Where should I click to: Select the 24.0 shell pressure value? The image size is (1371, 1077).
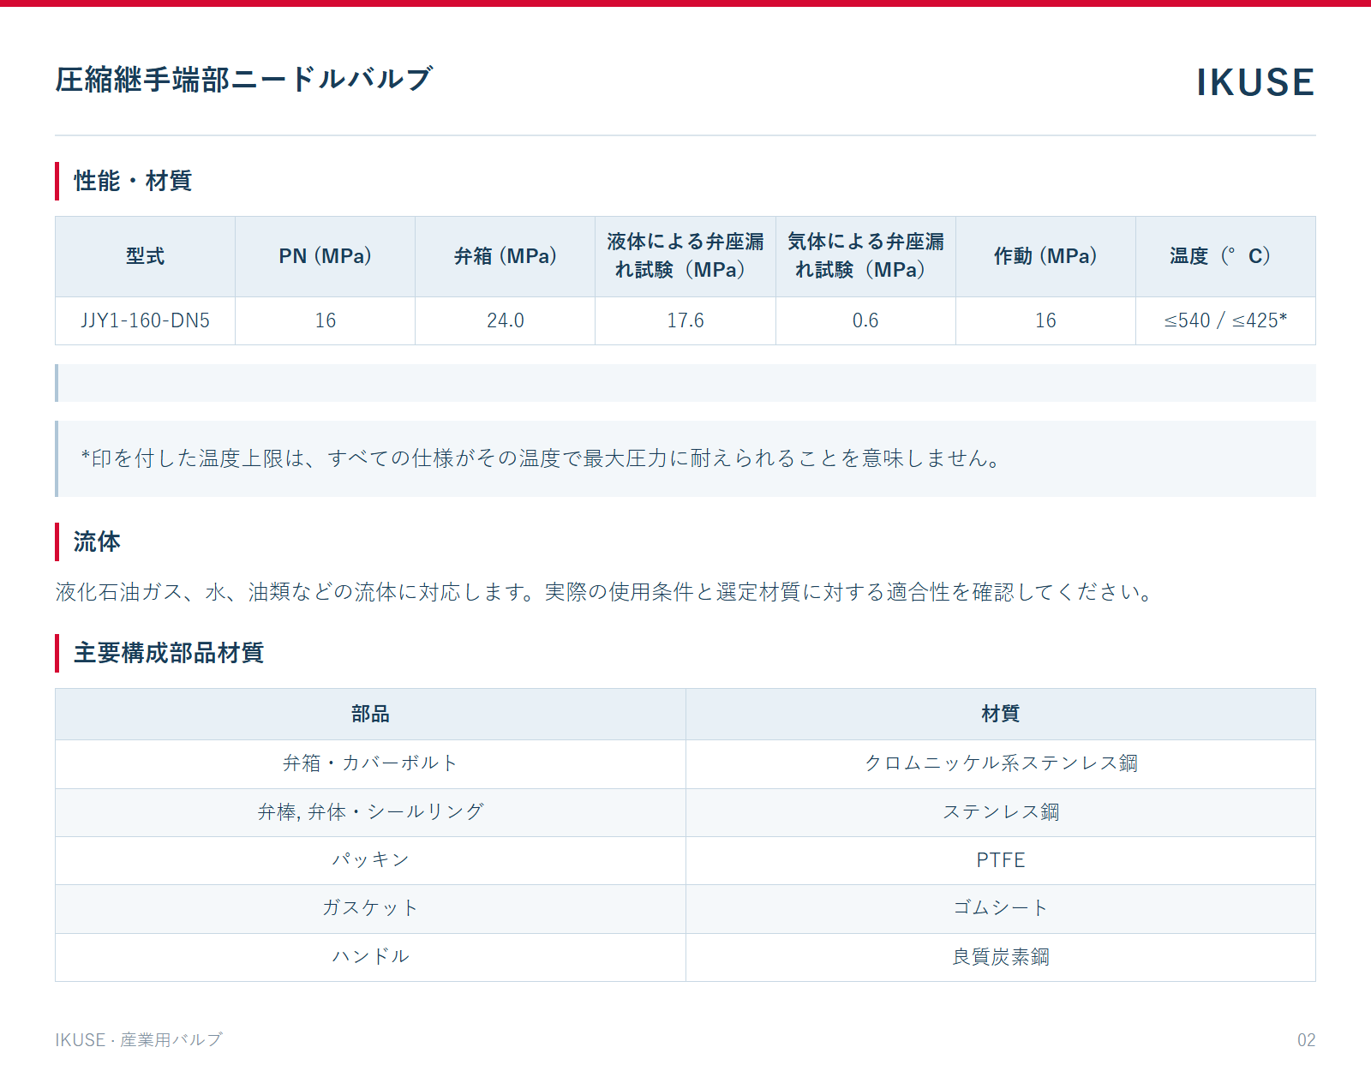pos(506,320)
